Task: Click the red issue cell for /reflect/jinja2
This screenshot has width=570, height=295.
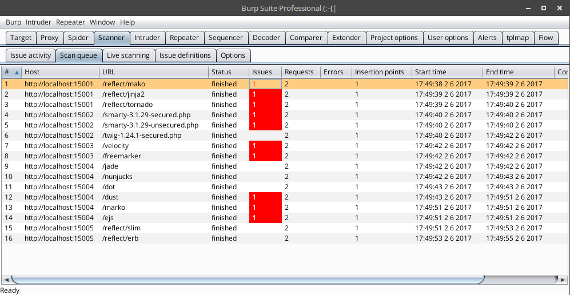Action: (265, 94)
